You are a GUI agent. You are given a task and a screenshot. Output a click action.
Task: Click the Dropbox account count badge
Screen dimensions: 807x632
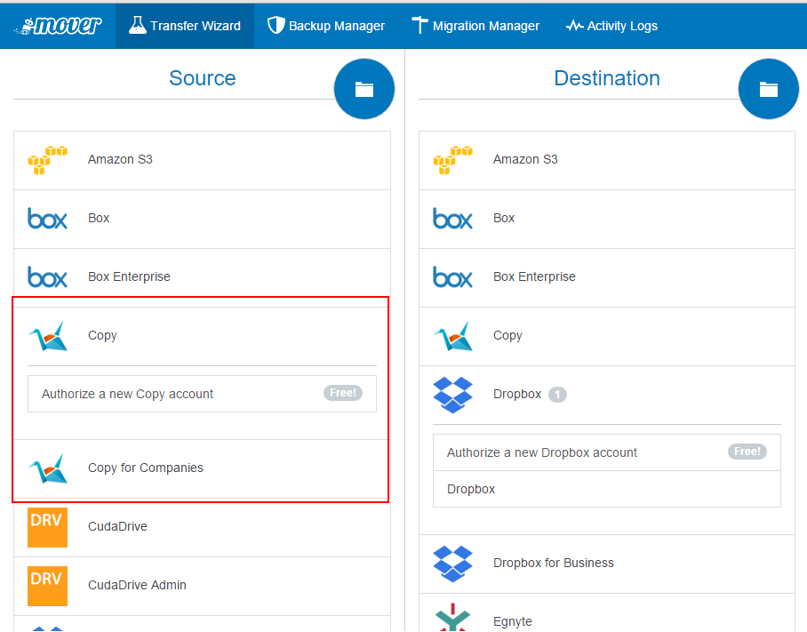point(557,395)
